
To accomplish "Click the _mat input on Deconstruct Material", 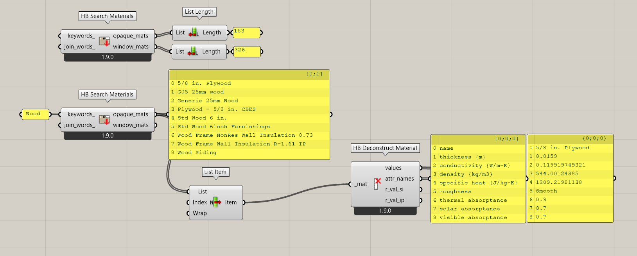I will click(x=361, y=184).
